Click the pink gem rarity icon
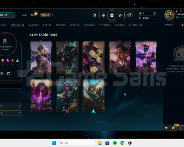Image resolution: width=184 pixels, height=147 pixels. coord(8,61)
